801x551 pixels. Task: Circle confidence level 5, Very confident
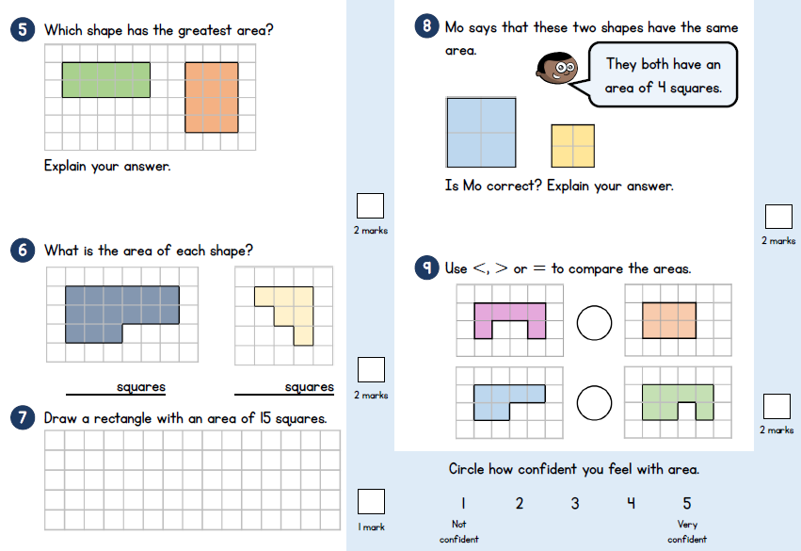coord(687,503)
